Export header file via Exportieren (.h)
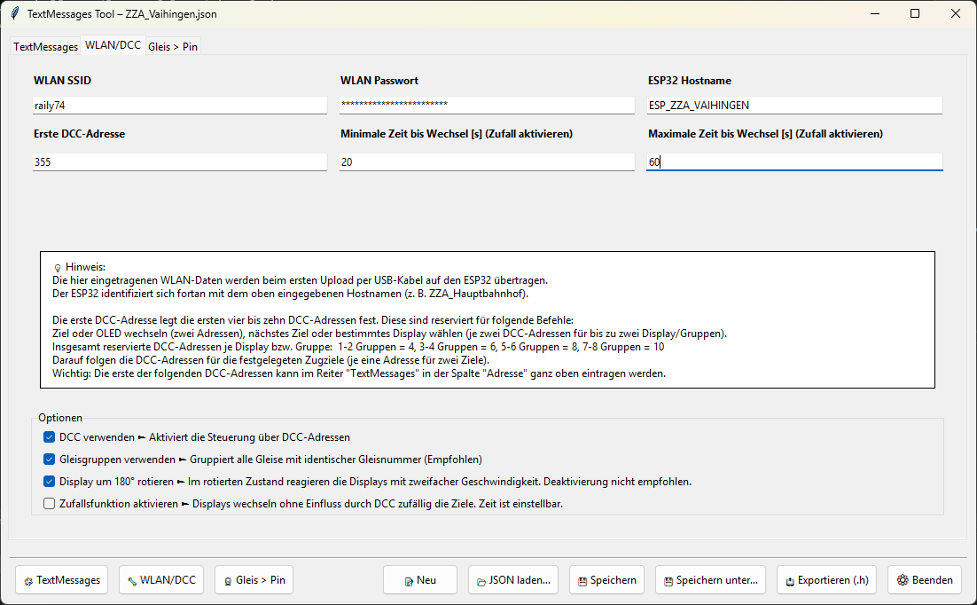 point(827,580)
